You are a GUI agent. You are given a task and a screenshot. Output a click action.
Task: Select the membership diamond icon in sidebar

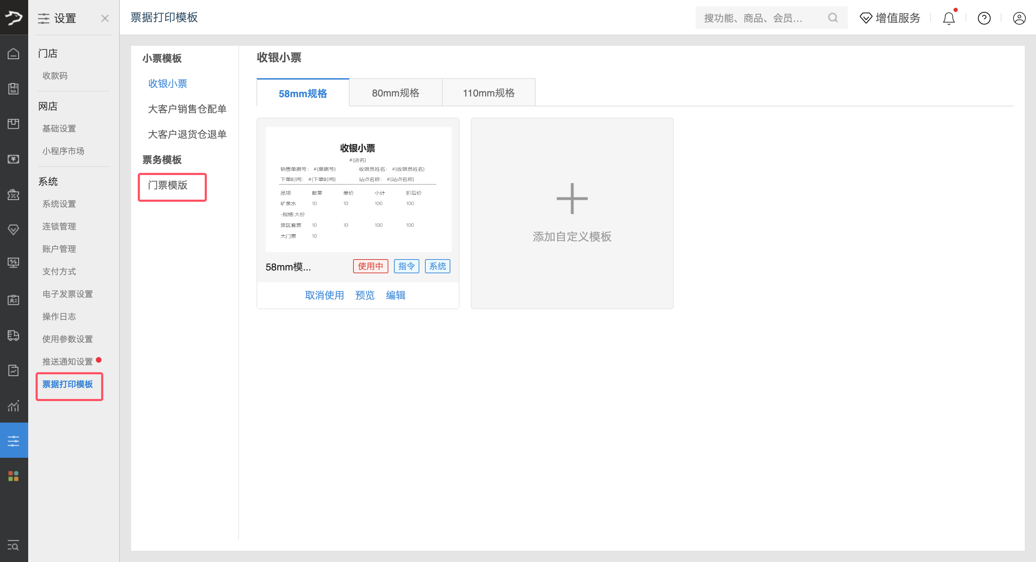coord(14,230)
